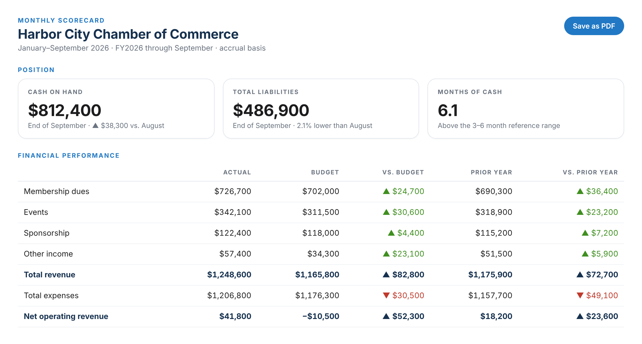The width and height of the screenshot is (642, 344).
Task: Click dark up triangle beside Net operating $23,600
Action: coord(580,316)
